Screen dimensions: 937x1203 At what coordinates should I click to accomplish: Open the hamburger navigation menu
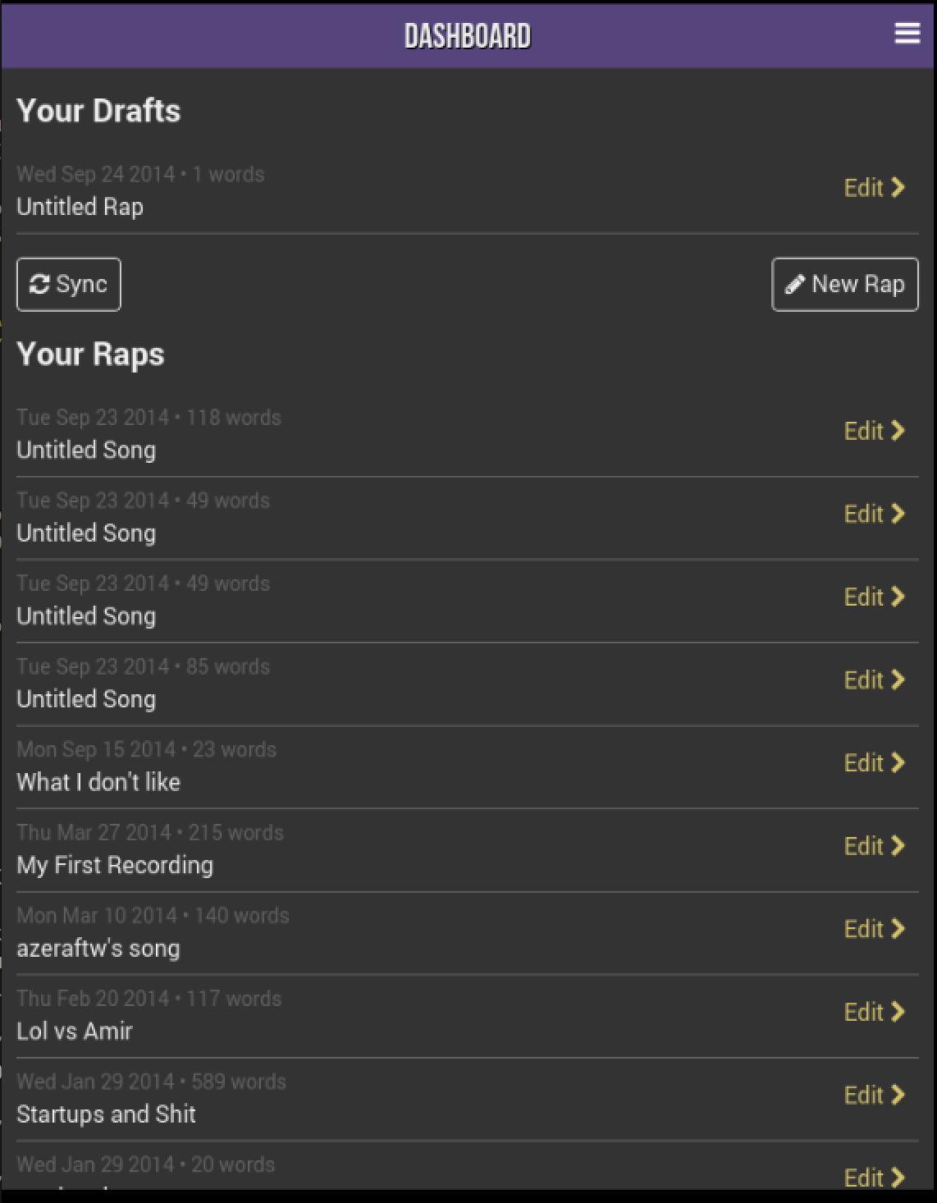906,34
